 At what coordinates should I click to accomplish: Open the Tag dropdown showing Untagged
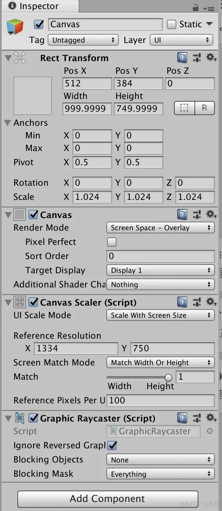coord(83,40)
